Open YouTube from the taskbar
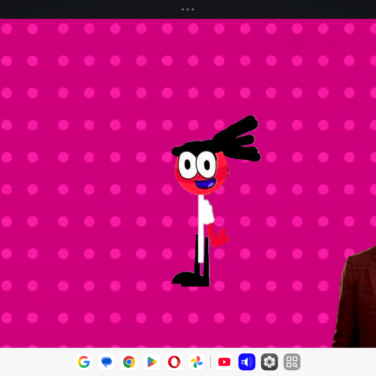 [x=224, y=362]
